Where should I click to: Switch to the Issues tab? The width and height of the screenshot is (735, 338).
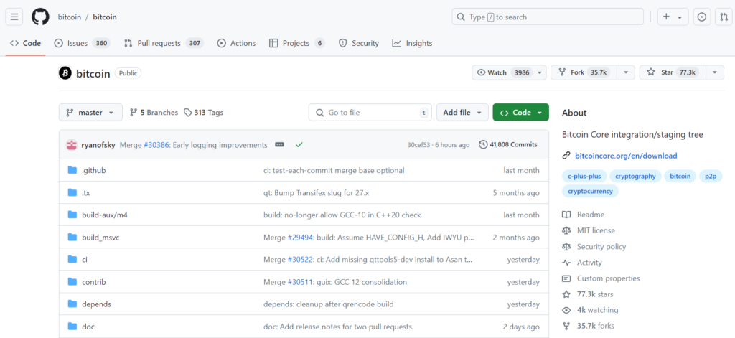pyautogui.click(x=82, y=43)
